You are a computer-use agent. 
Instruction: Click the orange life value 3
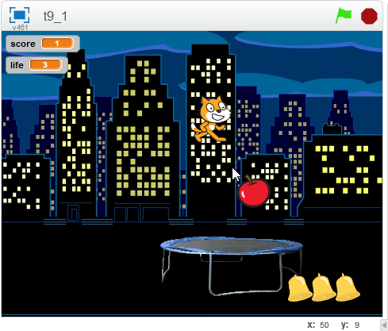(45, 65)
